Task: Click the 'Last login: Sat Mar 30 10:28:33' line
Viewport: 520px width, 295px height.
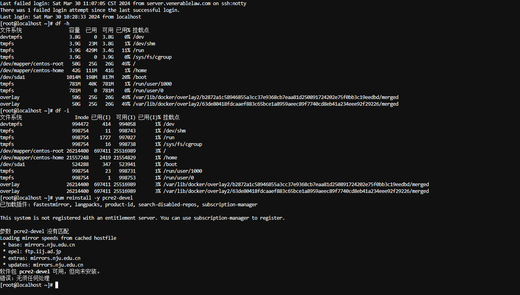Action: 70,17
